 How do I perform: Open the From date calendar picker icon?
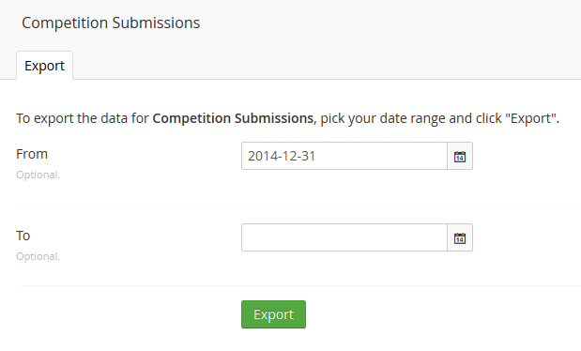(x=460, y=156)
